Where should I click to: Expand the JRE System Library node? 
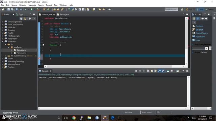[5, 56]
